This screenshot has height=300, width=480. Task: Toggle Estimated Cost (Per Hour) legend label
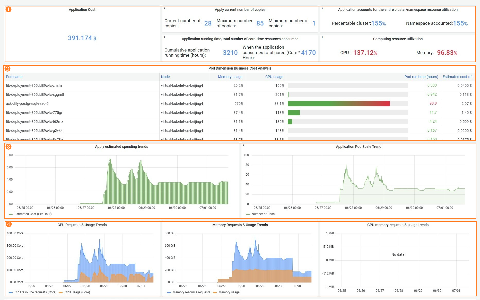pyautogui.click(x=33, y=214)
